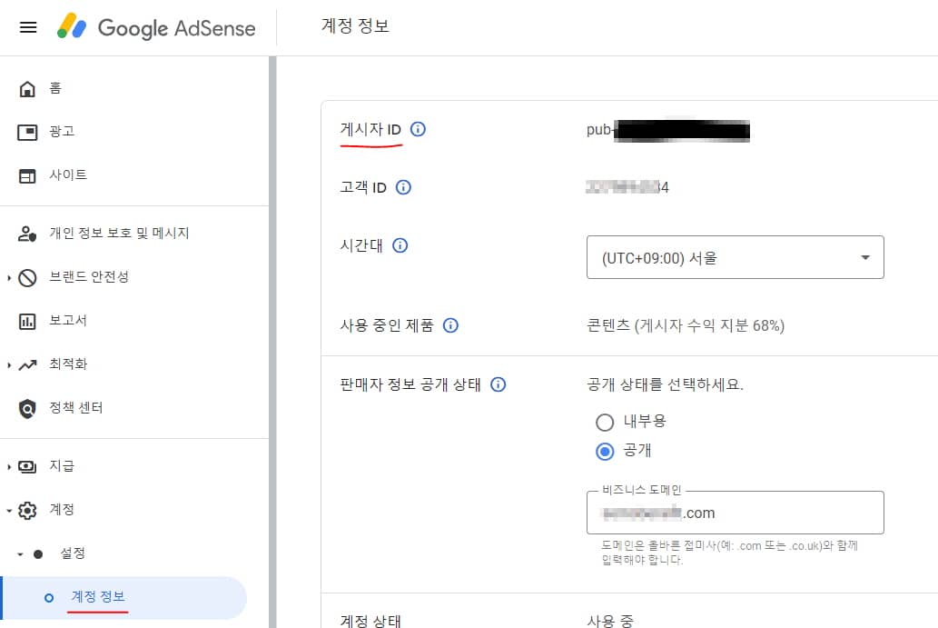The width and height of the screenshot is (938, 628).
Task: Open the timezone dropdown showing (UTC+09:00) 서울
Action: [x=734, y=257]
